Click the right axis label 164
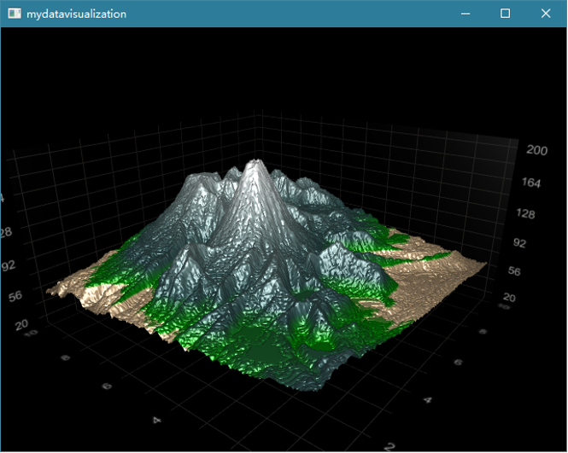This screenshot has height=453, width=568. click(531, 183)
